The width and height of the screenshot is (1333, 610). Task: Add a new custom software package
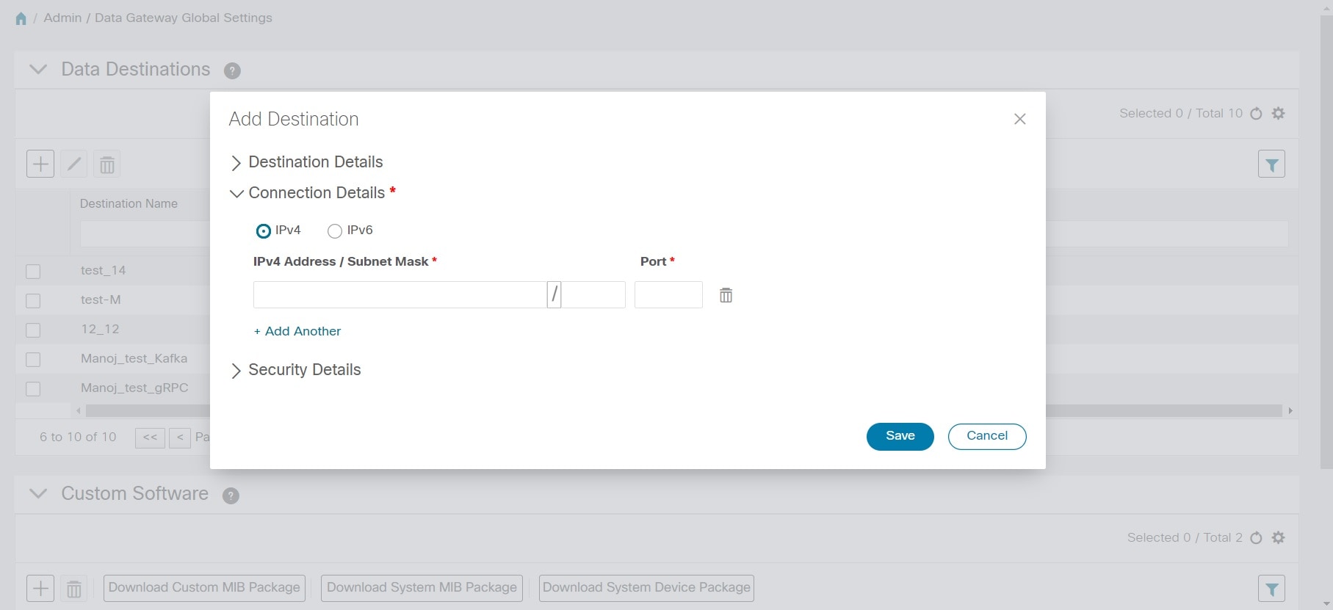(x=40, y=588)
